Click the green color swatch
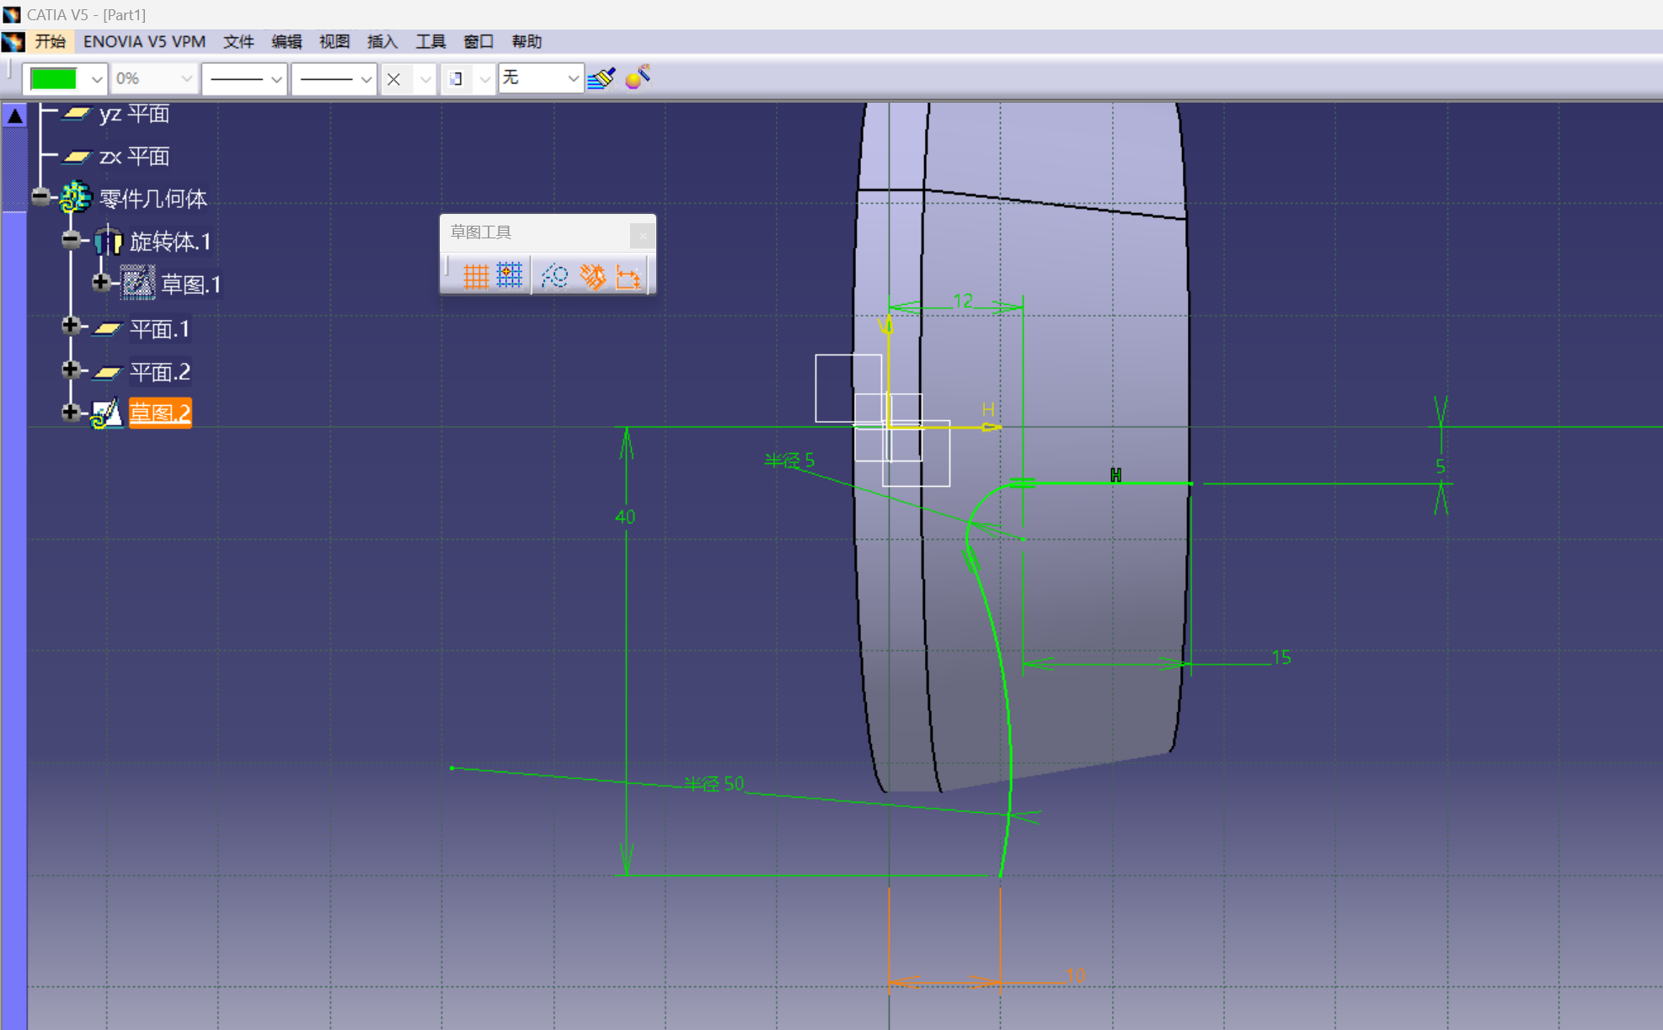1663x1030 pixels. click(54, 79)
